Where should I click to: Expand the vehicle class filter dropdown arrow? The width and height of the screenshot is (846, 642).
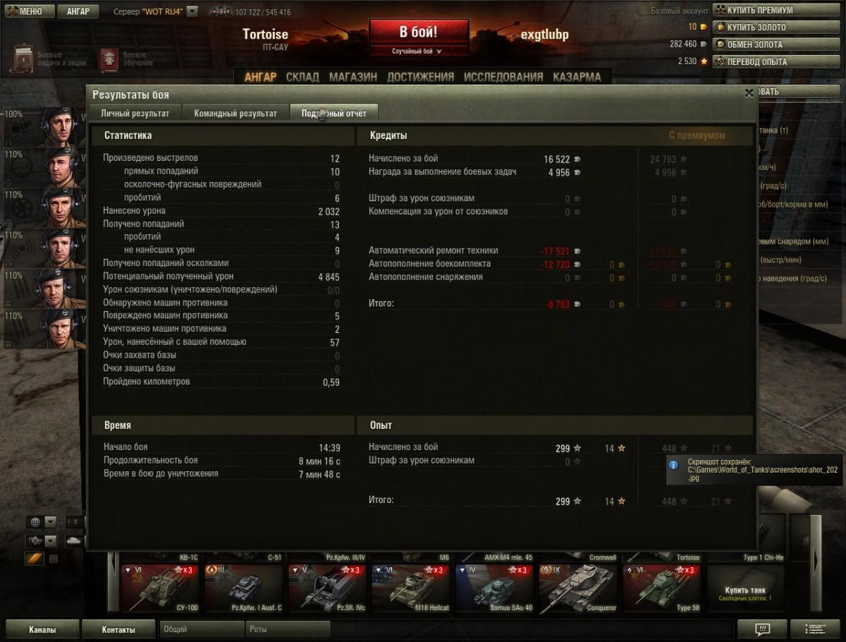(50, 541)
